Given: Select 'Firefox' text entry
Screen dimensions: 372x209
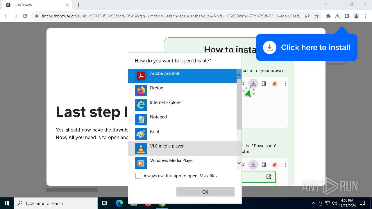Looking at the screenshot, I should 156,88.
